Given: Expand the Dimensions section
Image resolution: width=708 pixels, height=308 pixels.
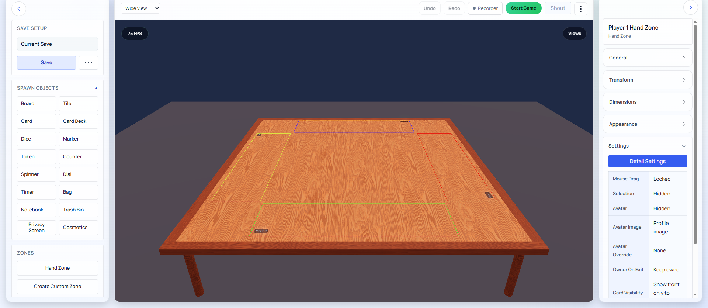Looking at the screenshot, I should coord(648,102).
